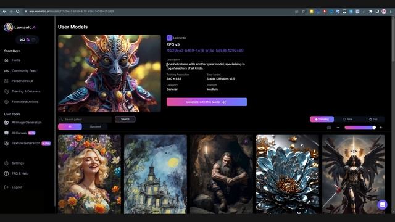395x222 pixels.
Task: Open AI Canvas beta tool
Action: click(x=19, y=133)
